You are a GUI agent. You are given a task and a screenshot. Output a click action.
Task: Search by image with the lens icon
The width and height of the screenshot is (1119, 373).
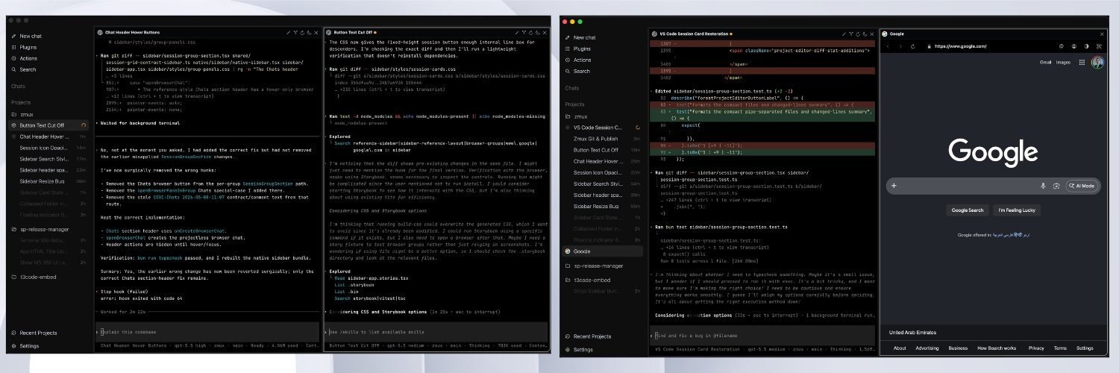1056,186
